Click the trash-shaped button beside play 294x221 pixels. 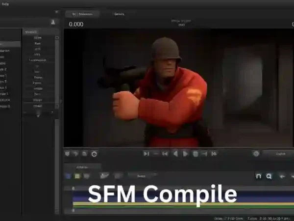tap(196, 154)
